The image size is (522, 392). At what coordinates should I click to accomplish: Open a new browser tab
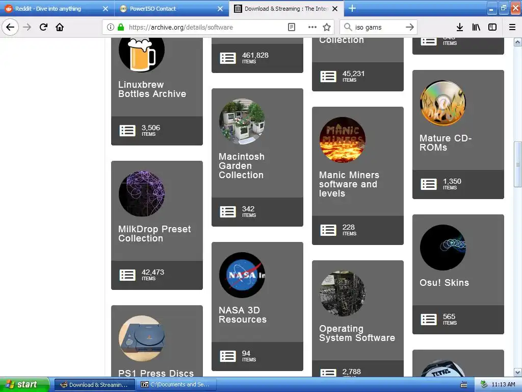point(352,8)
